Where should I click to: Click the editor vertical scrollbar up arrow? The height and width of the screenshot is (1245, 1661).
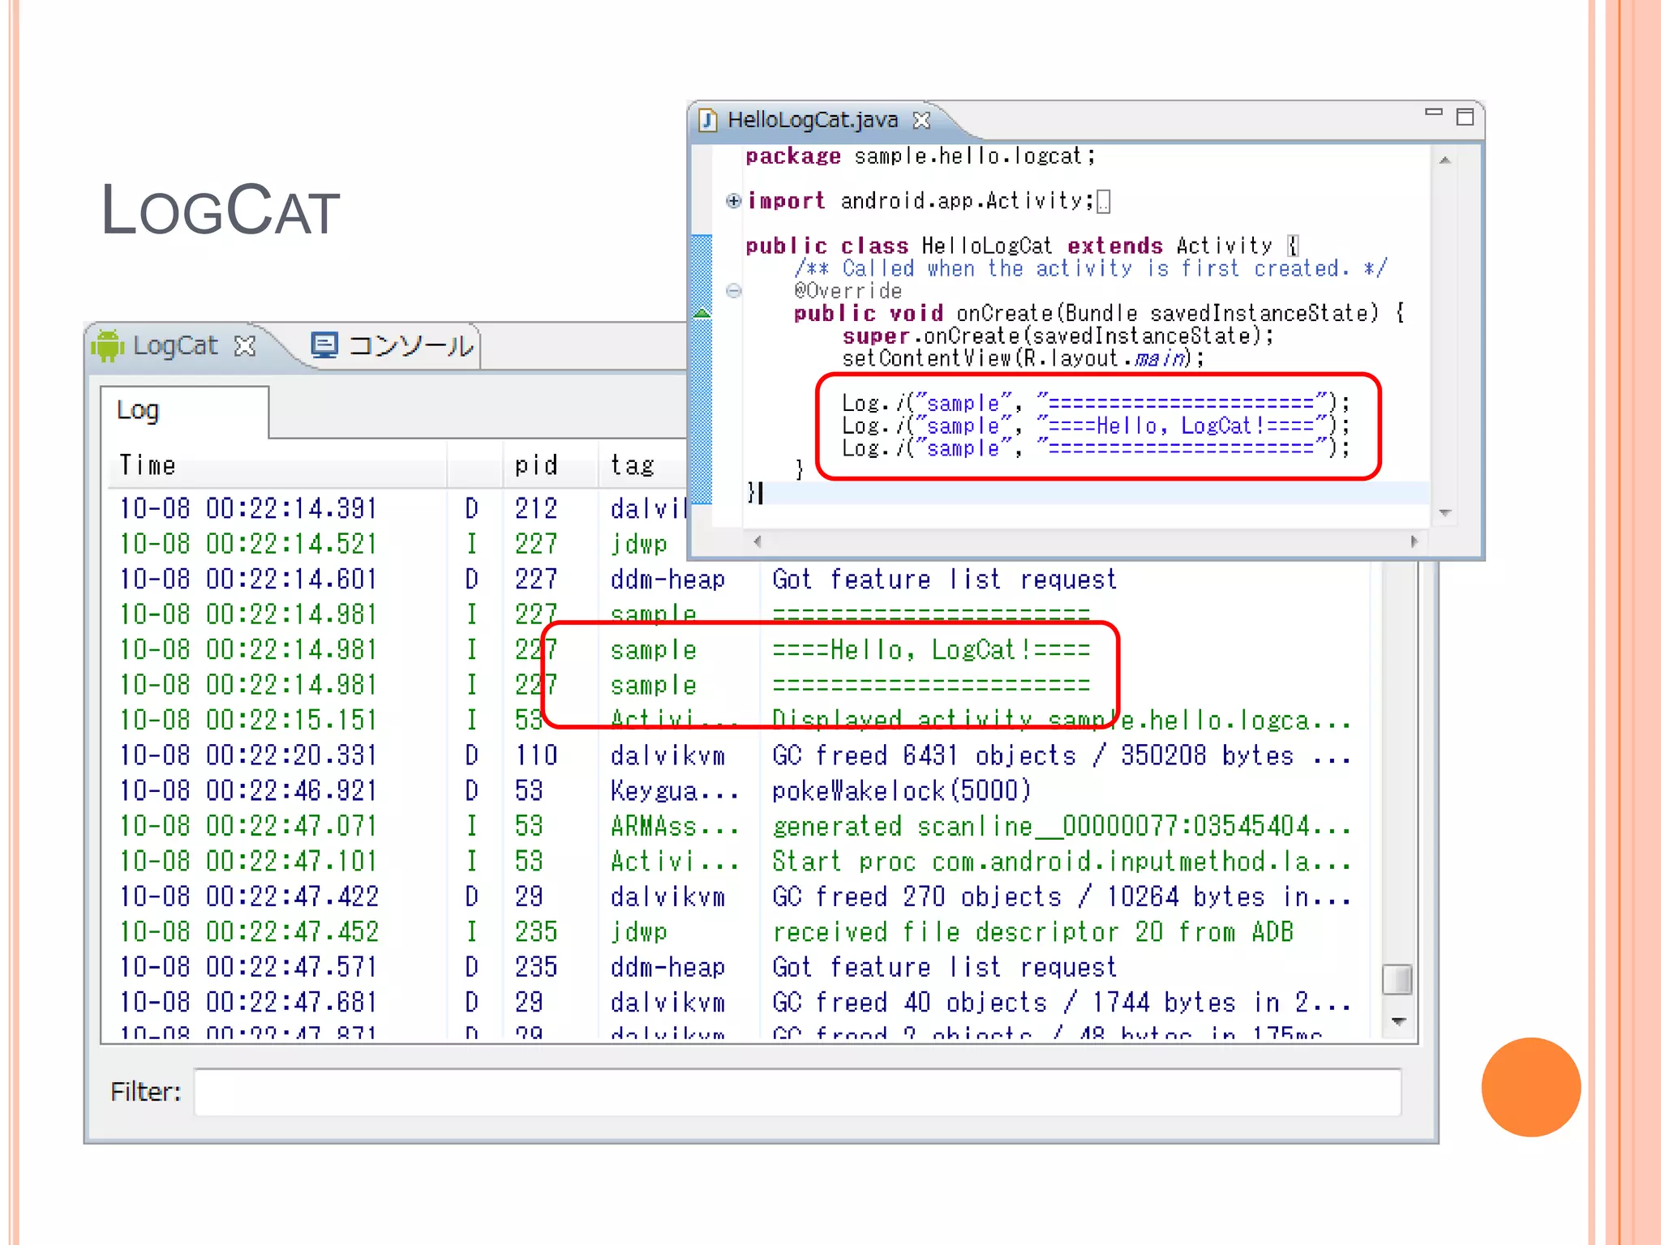pyautogui.click(x=1445, y=160)
